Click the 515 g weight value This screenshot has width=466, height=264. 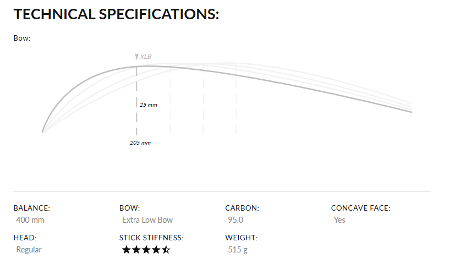coord(238,250)
